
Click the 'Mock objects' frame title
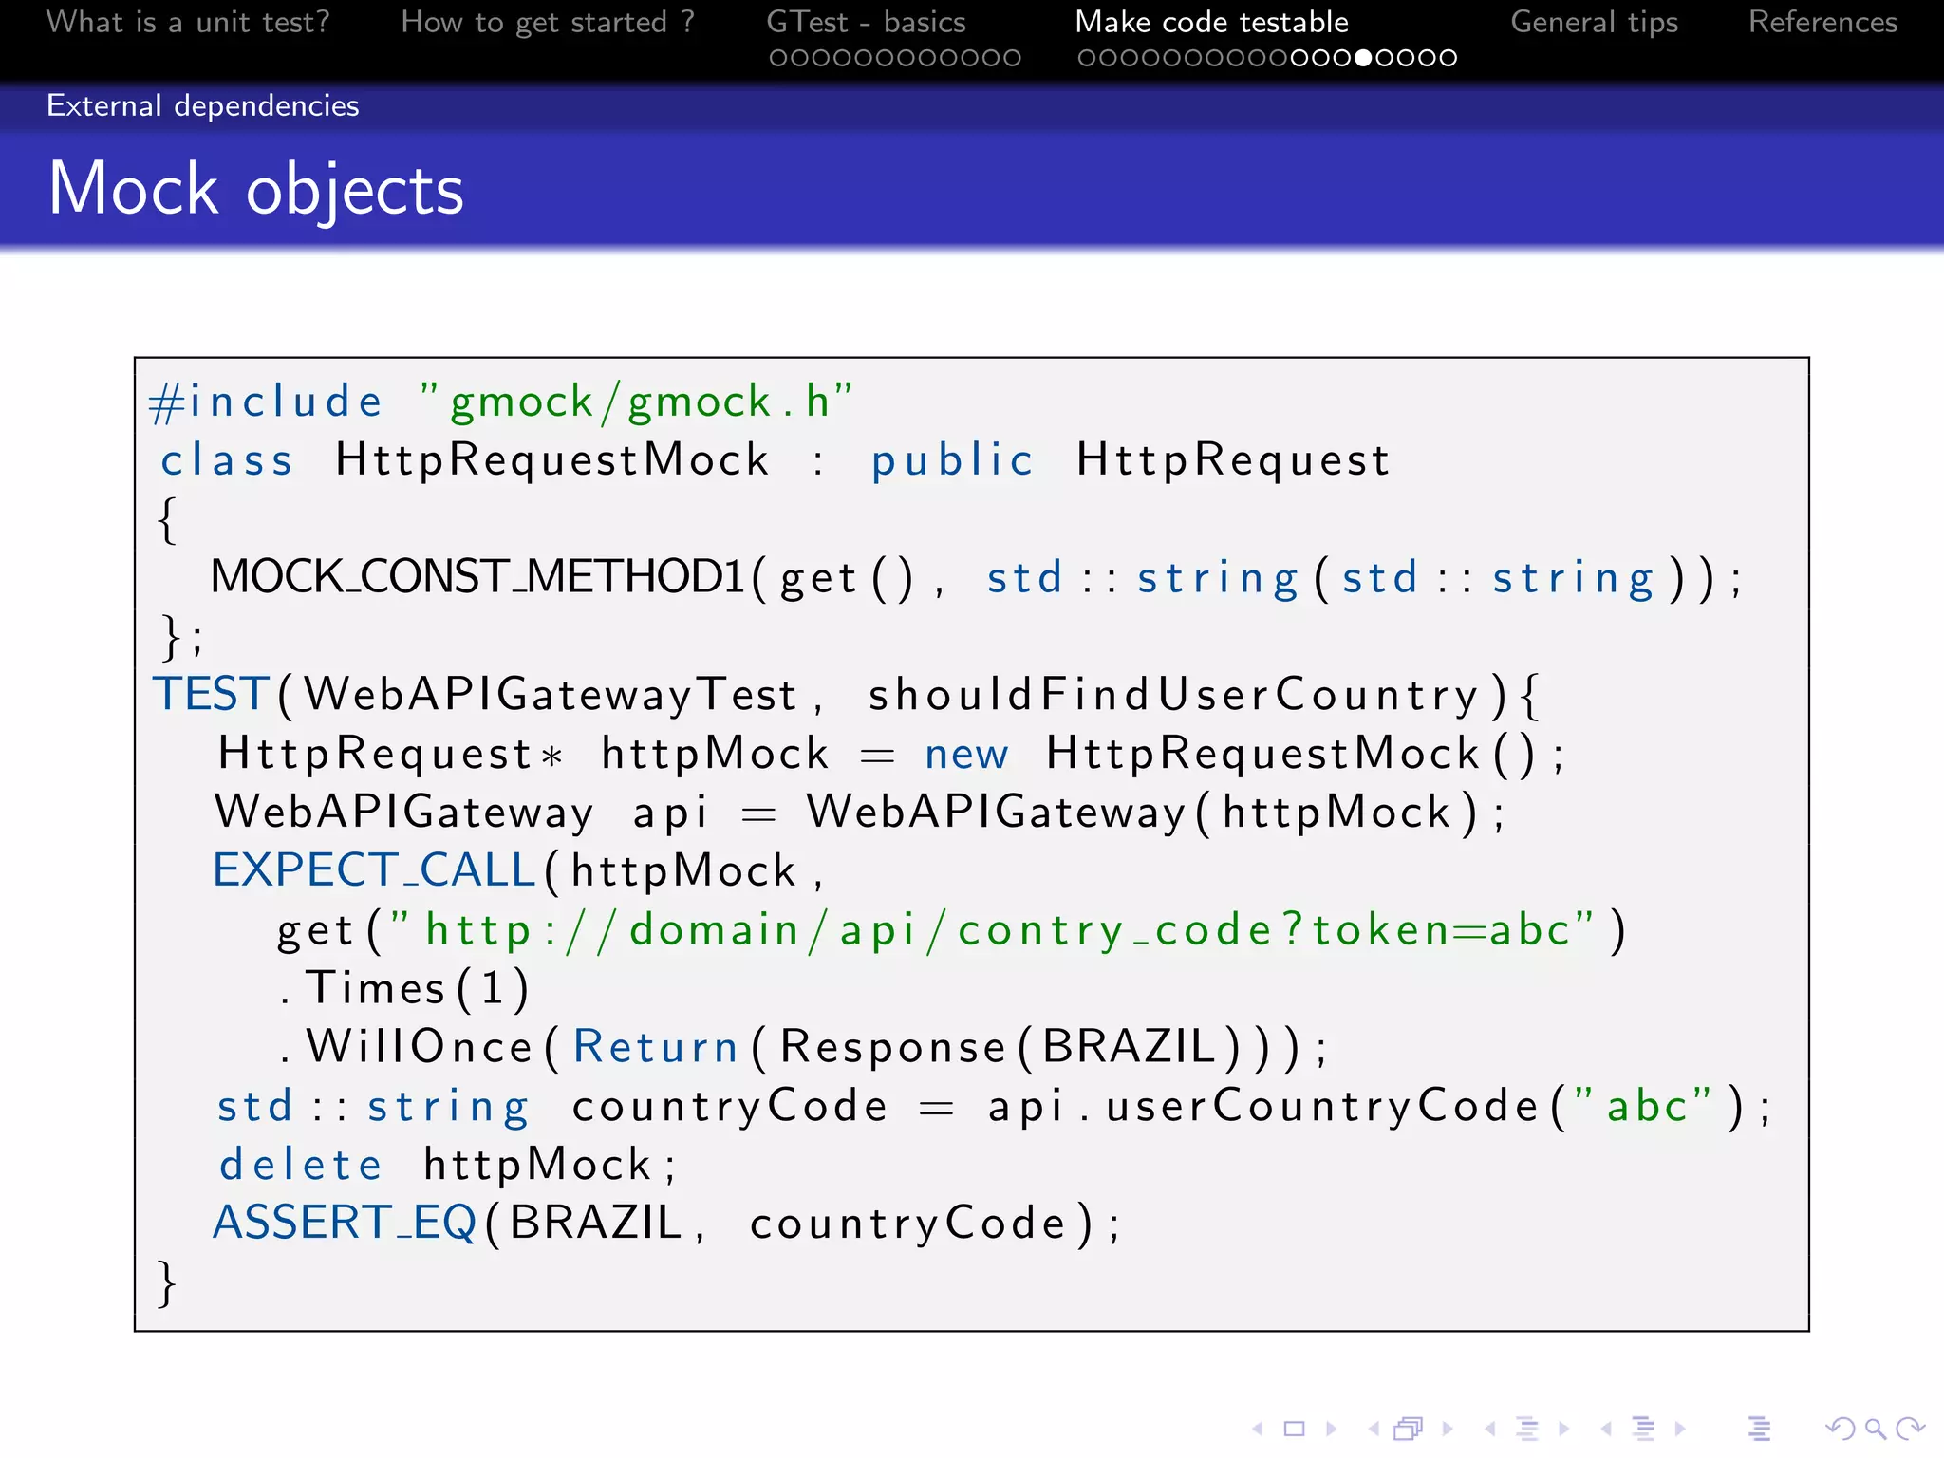[x=256, y=189]
